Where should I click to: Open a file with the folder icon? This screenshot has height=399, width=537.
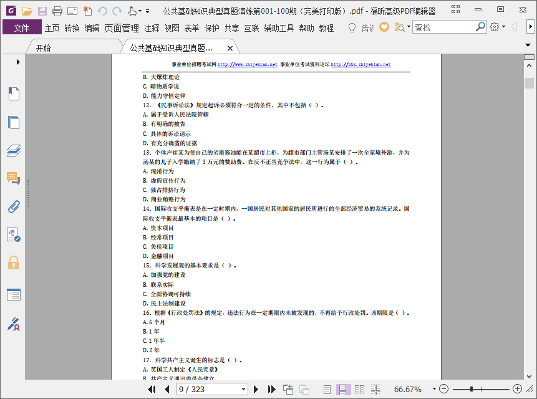[x=27, y=11]
